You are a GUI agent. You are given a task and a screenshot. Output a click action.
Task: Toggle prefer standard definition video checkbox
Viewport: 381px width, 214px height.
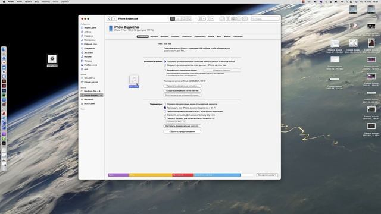pos(165,104)
